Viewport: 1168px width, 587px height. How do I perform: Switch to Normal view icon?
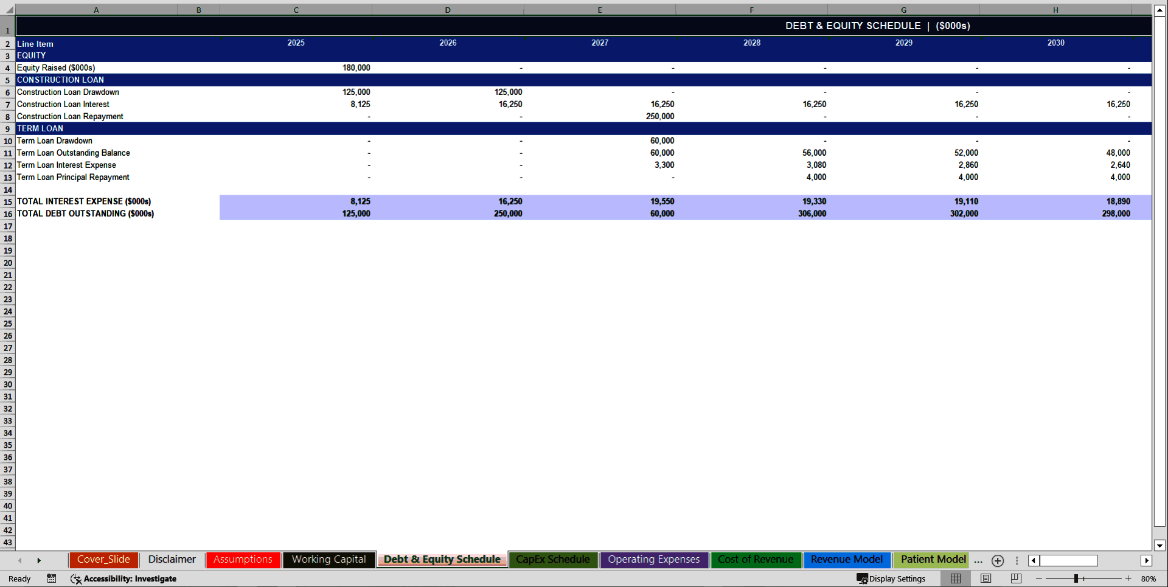[x=955, y=578]
